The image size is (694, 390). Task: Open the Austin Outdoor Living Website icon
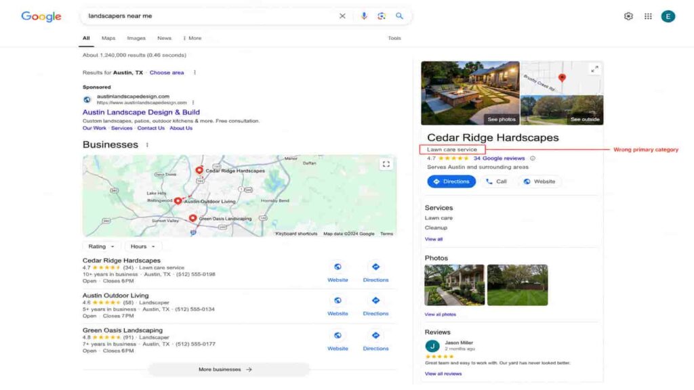coord(338,301)
